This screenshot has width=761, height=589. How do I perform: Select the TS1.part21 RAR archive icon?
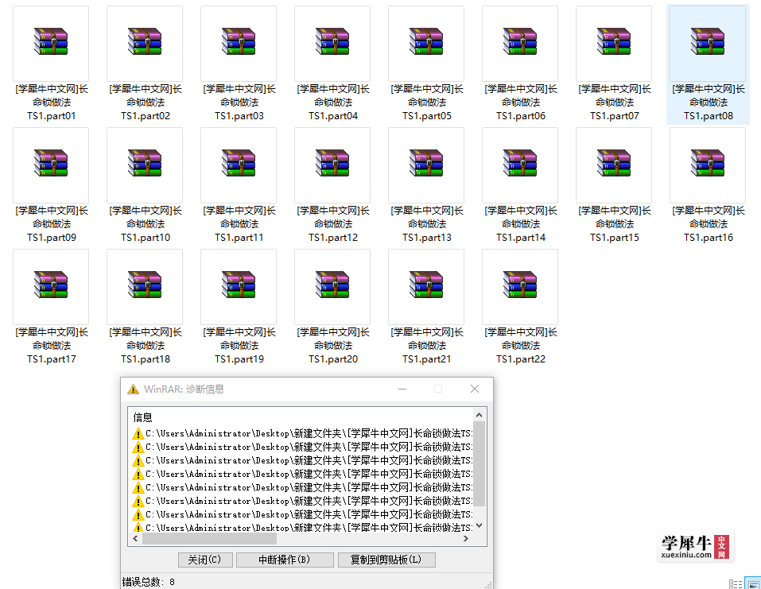[x=426, y=285]
